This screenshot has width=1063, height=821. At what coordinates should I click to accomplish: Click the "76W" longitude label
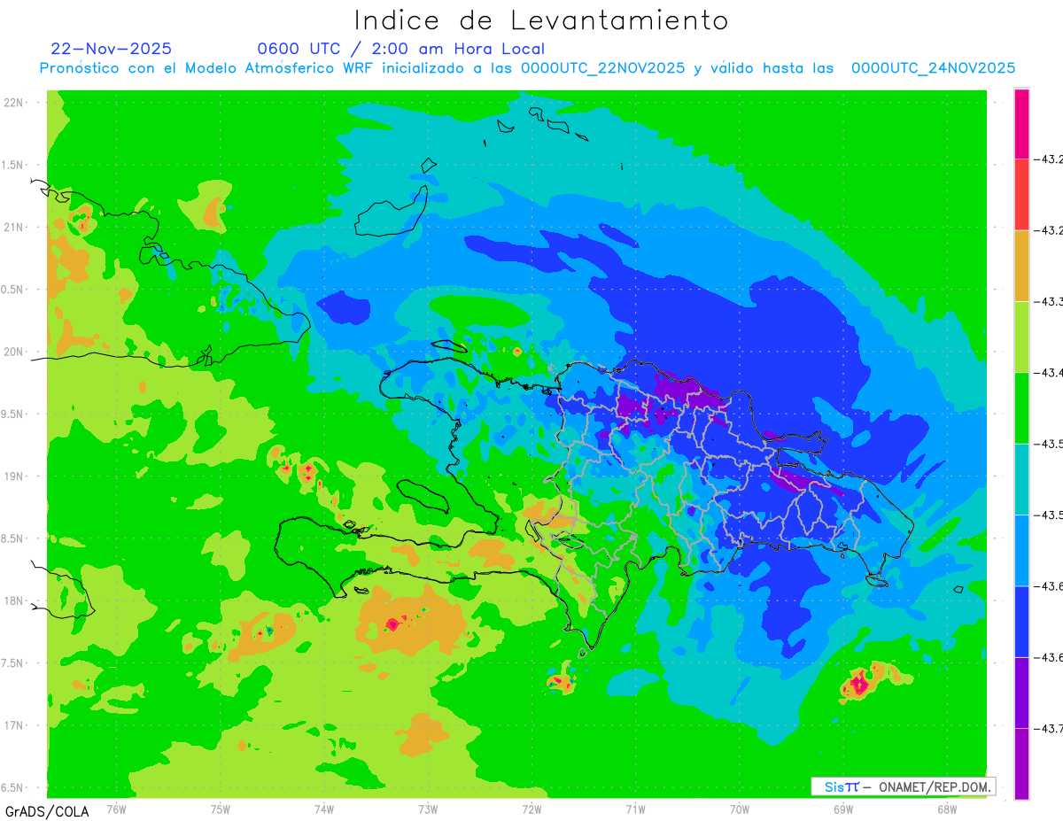[116, 809]
